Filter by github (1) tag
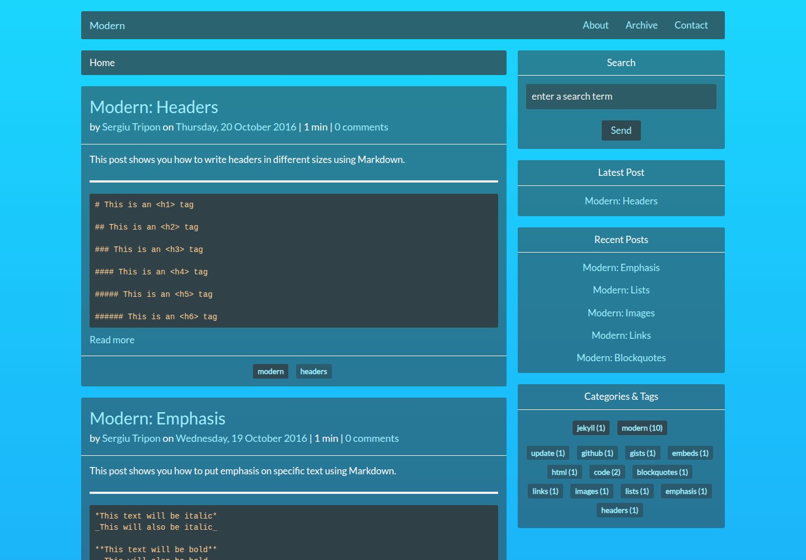Screen dimensions: 806x560 [597, 453]
